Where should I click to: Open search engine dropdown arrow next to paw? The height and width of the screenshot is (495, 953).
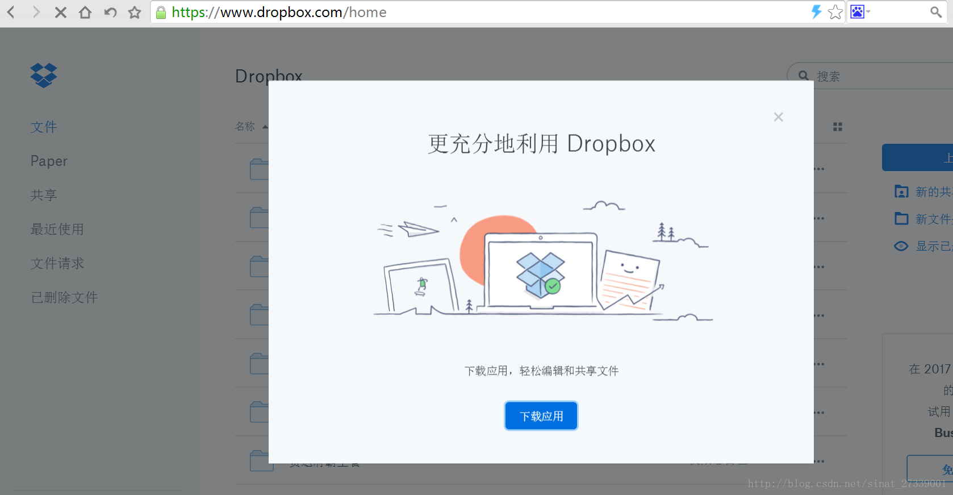[x=868, y=11]
